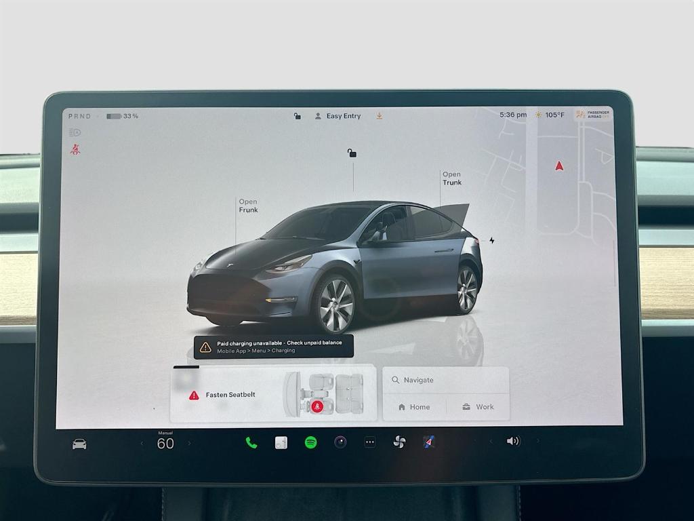Launch the Spotify app
Viewport: 694px width, 521px height.
point(310,442)
